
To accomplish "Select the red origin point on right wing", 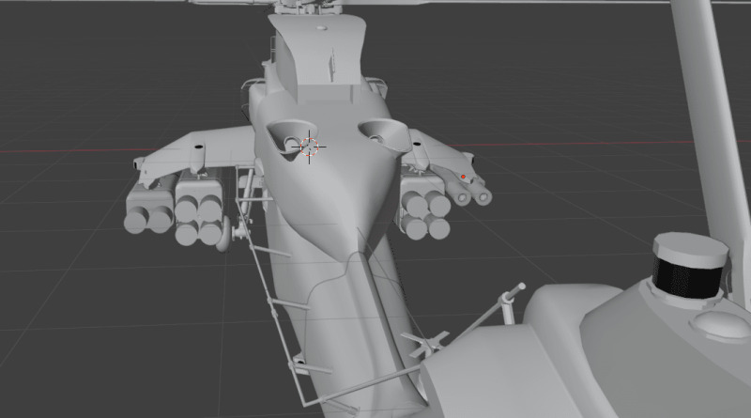I will tap(463, 176).
